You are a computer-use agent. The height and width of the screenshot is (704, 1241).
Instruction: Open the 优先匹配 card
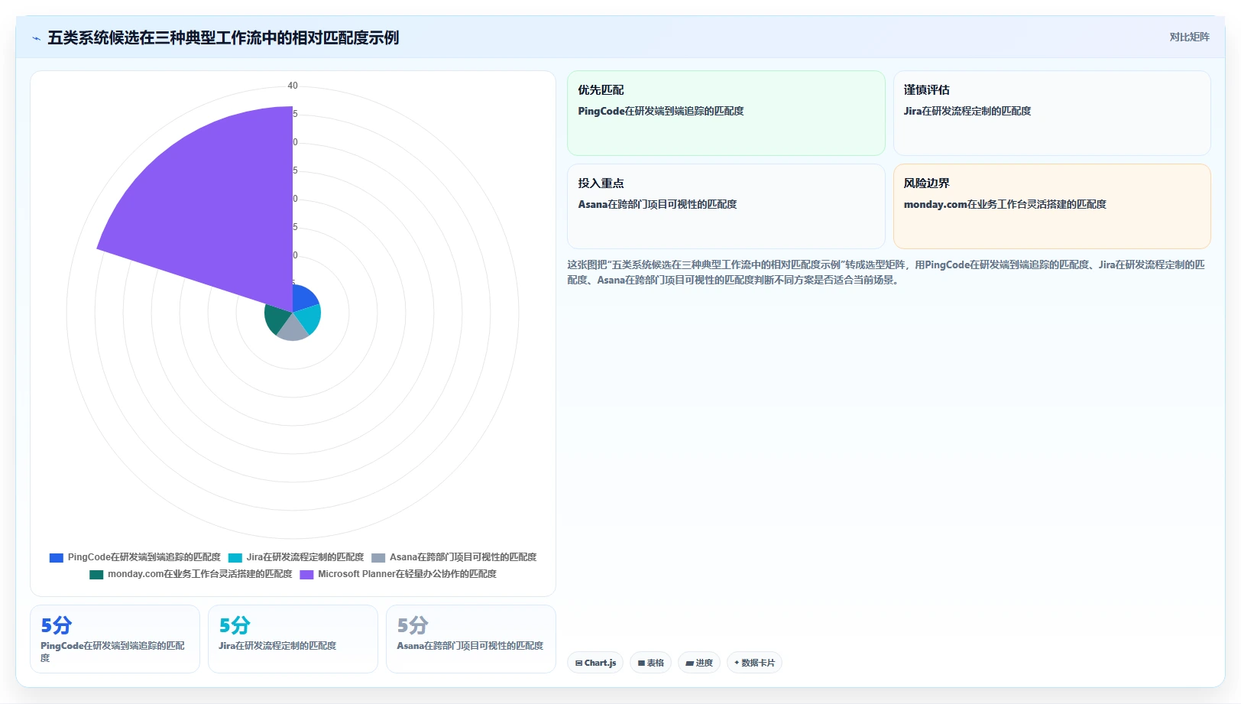tap(726, 113)
